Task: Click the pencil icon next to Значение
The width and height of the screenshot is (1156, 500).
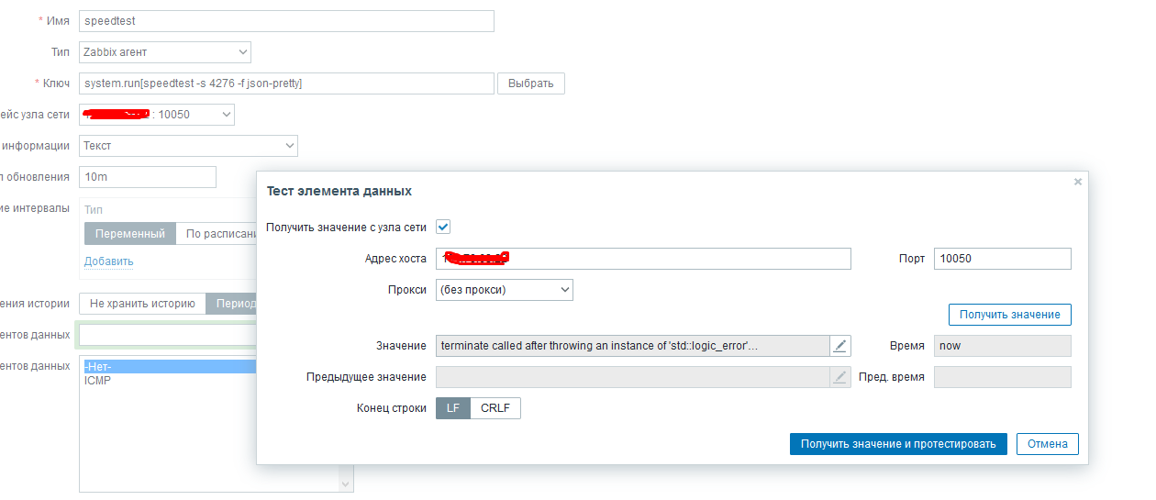Action: click(841, 346)
